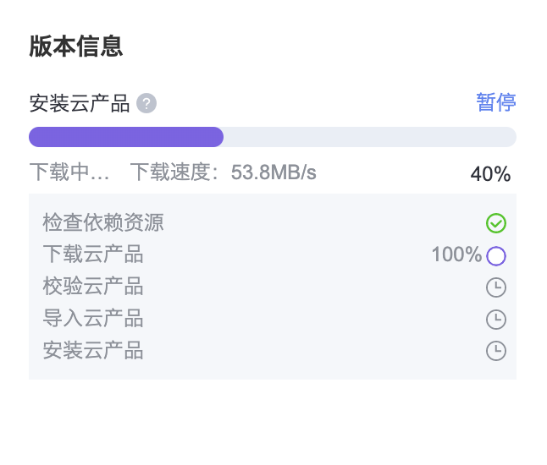The width and height of the screenshot is (547, 465).
Task: Click the 100% download step percentage
Action: (x=456, y=254)
